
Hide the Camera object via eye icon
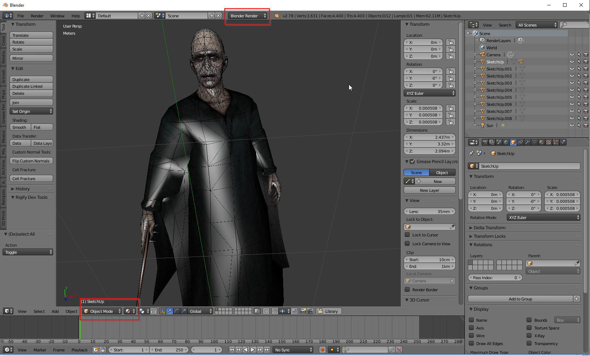[x=572, y=54]
